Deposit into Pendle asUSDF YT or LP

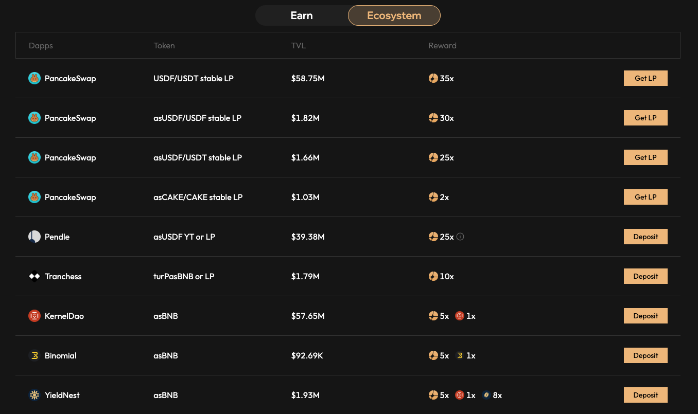(x=645, y=237)
